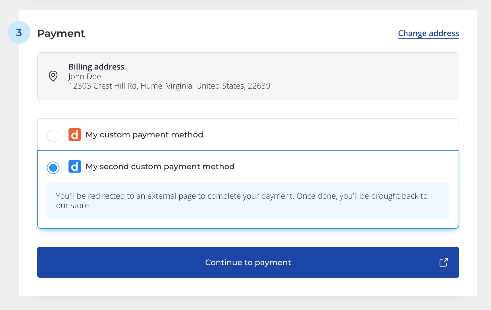
Task: Expand the billing address details panel
Action: (248, 76)
